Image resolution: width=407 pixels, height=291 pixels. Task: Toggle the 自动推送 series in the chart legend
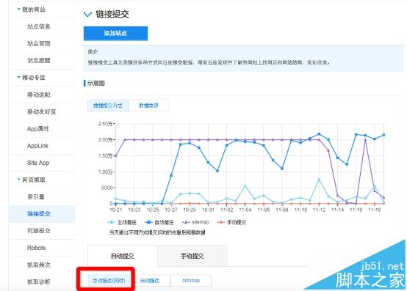pos(159,222)
